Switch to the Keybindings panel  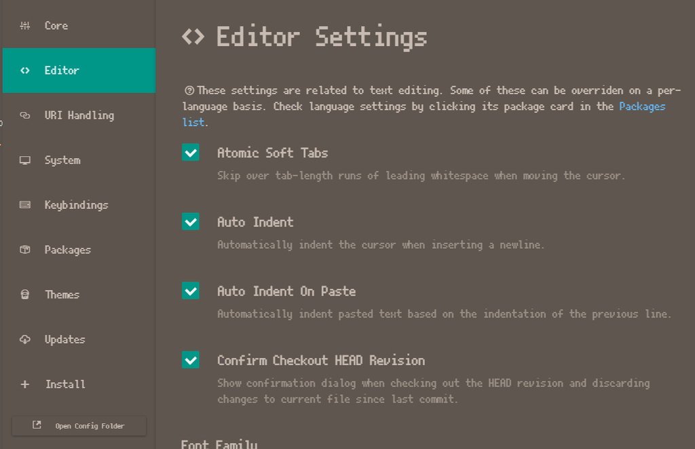point(79,205)
